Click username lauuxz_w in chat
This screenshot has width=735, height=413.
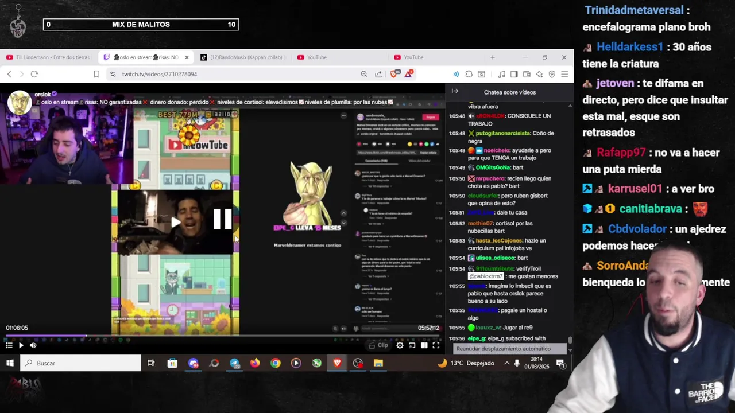488,328
